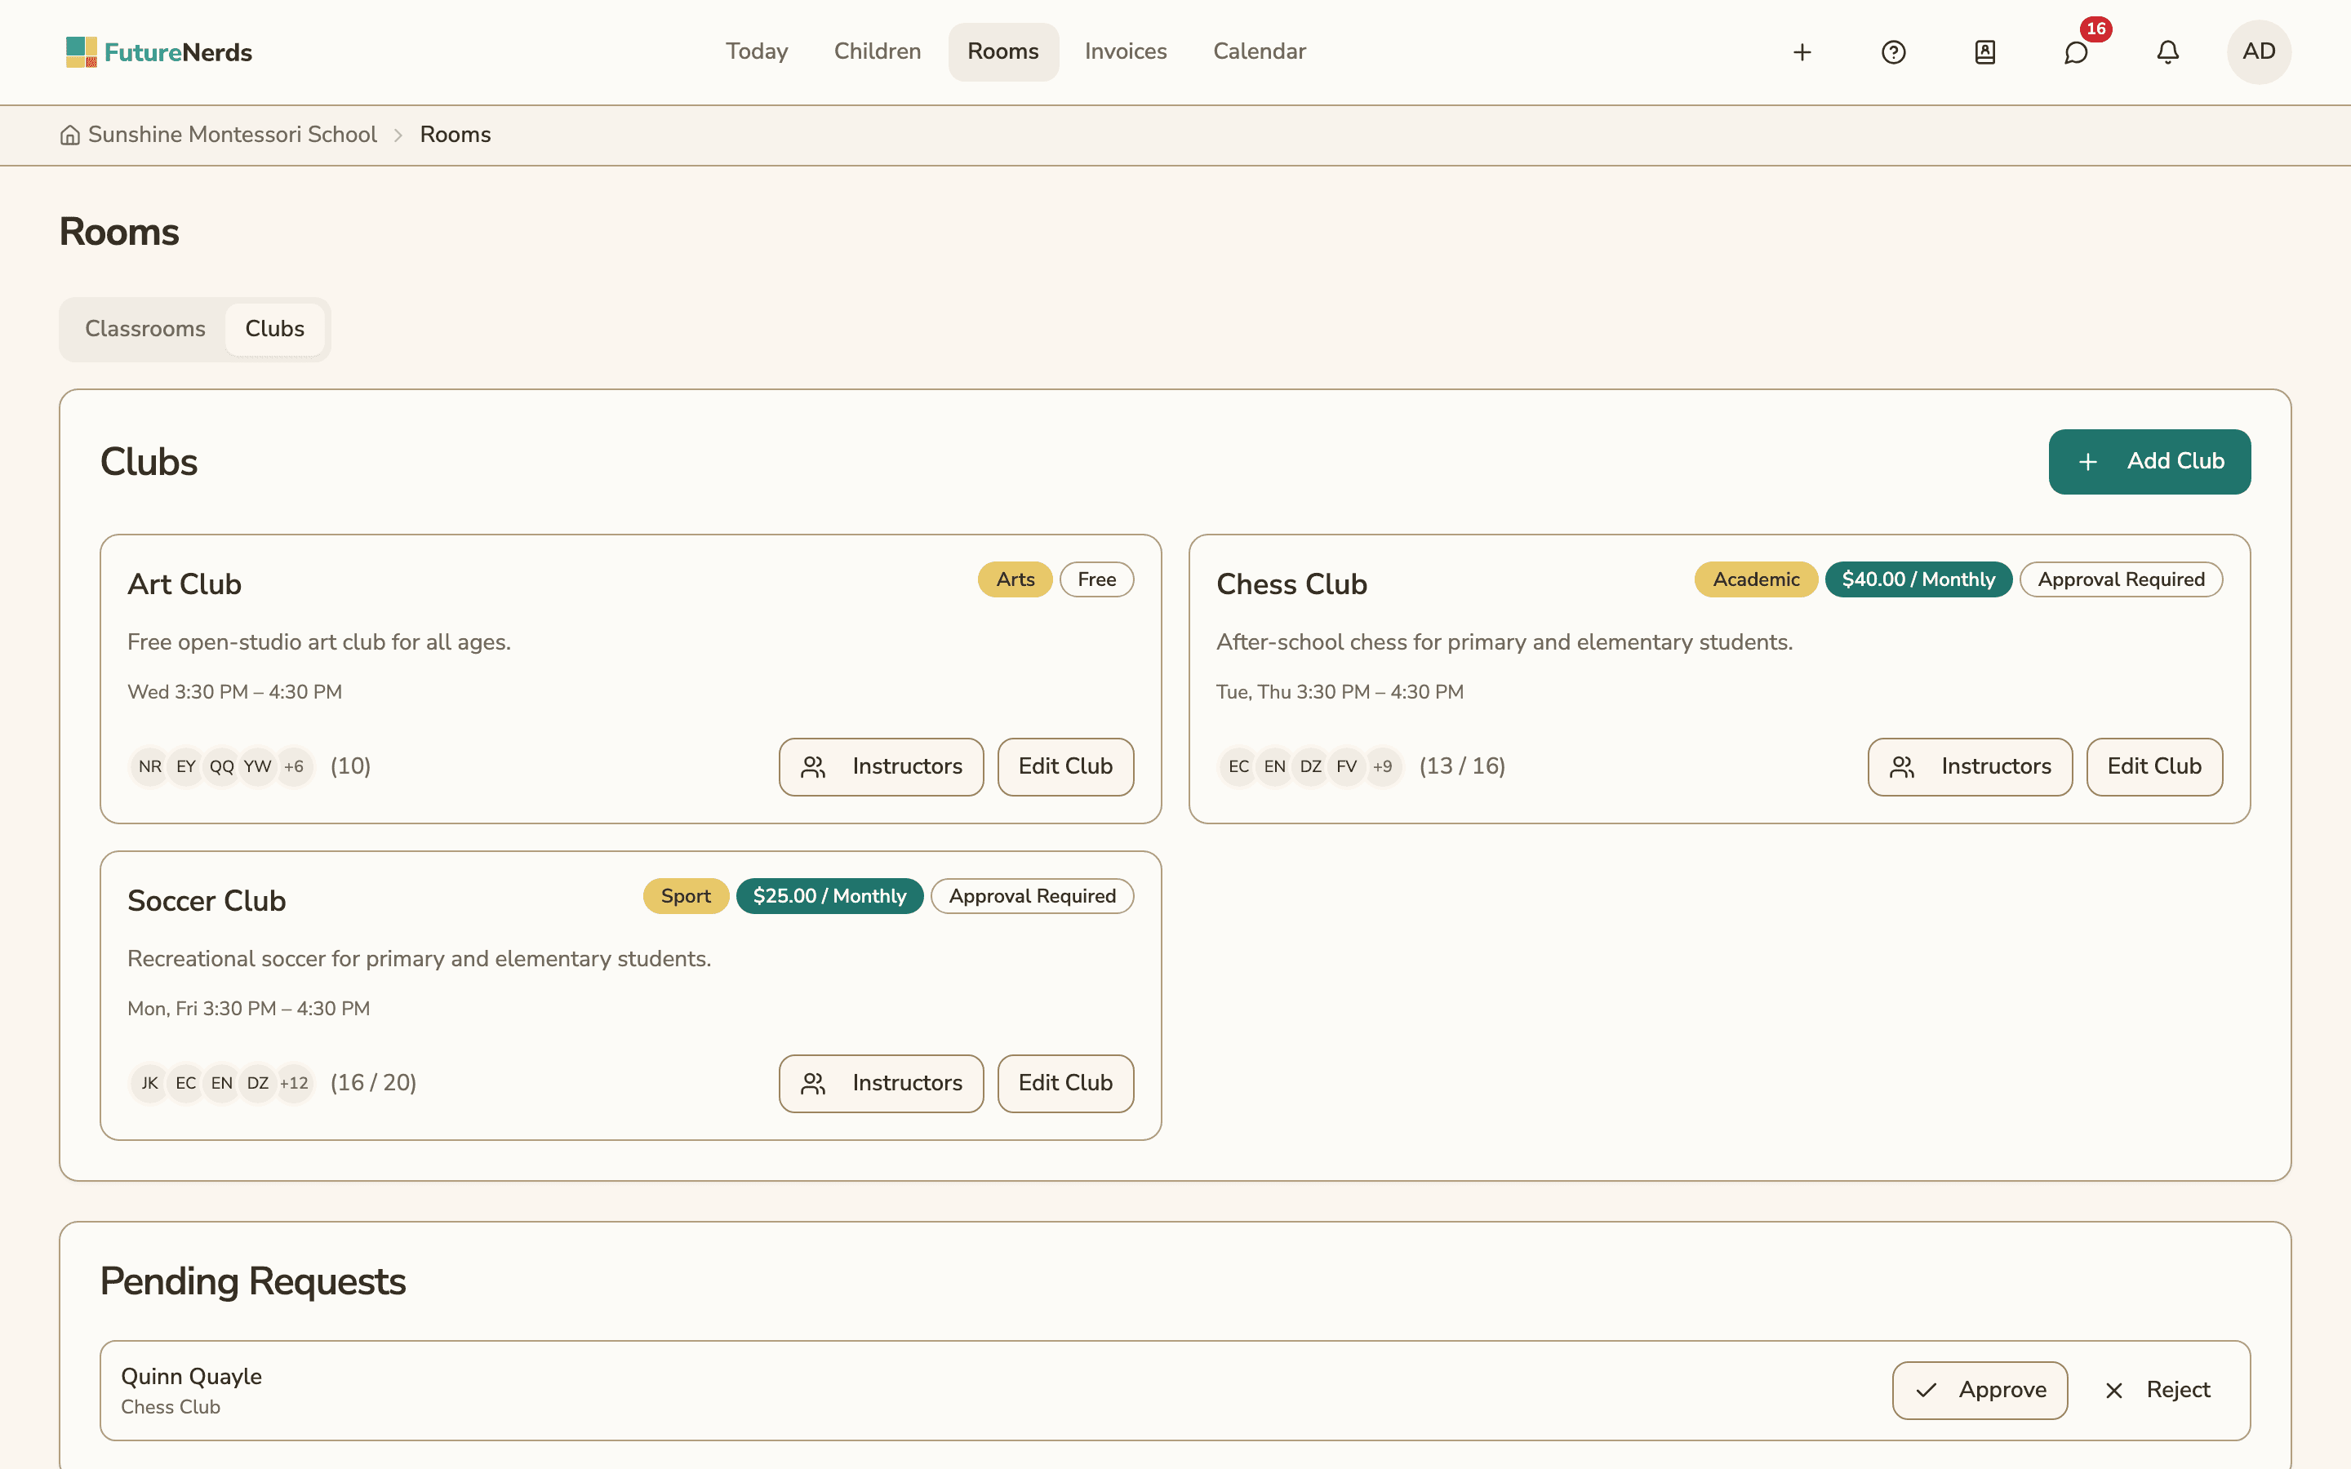Click 'Tue, Thu 3:30 PM – 4:30 PM' schedule
This screenshot has height=1469, width=2351.
1340,693
